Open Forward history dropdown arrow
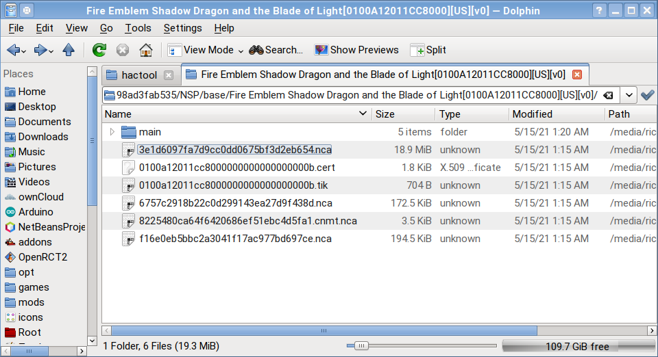 click(x=51, y=51)
